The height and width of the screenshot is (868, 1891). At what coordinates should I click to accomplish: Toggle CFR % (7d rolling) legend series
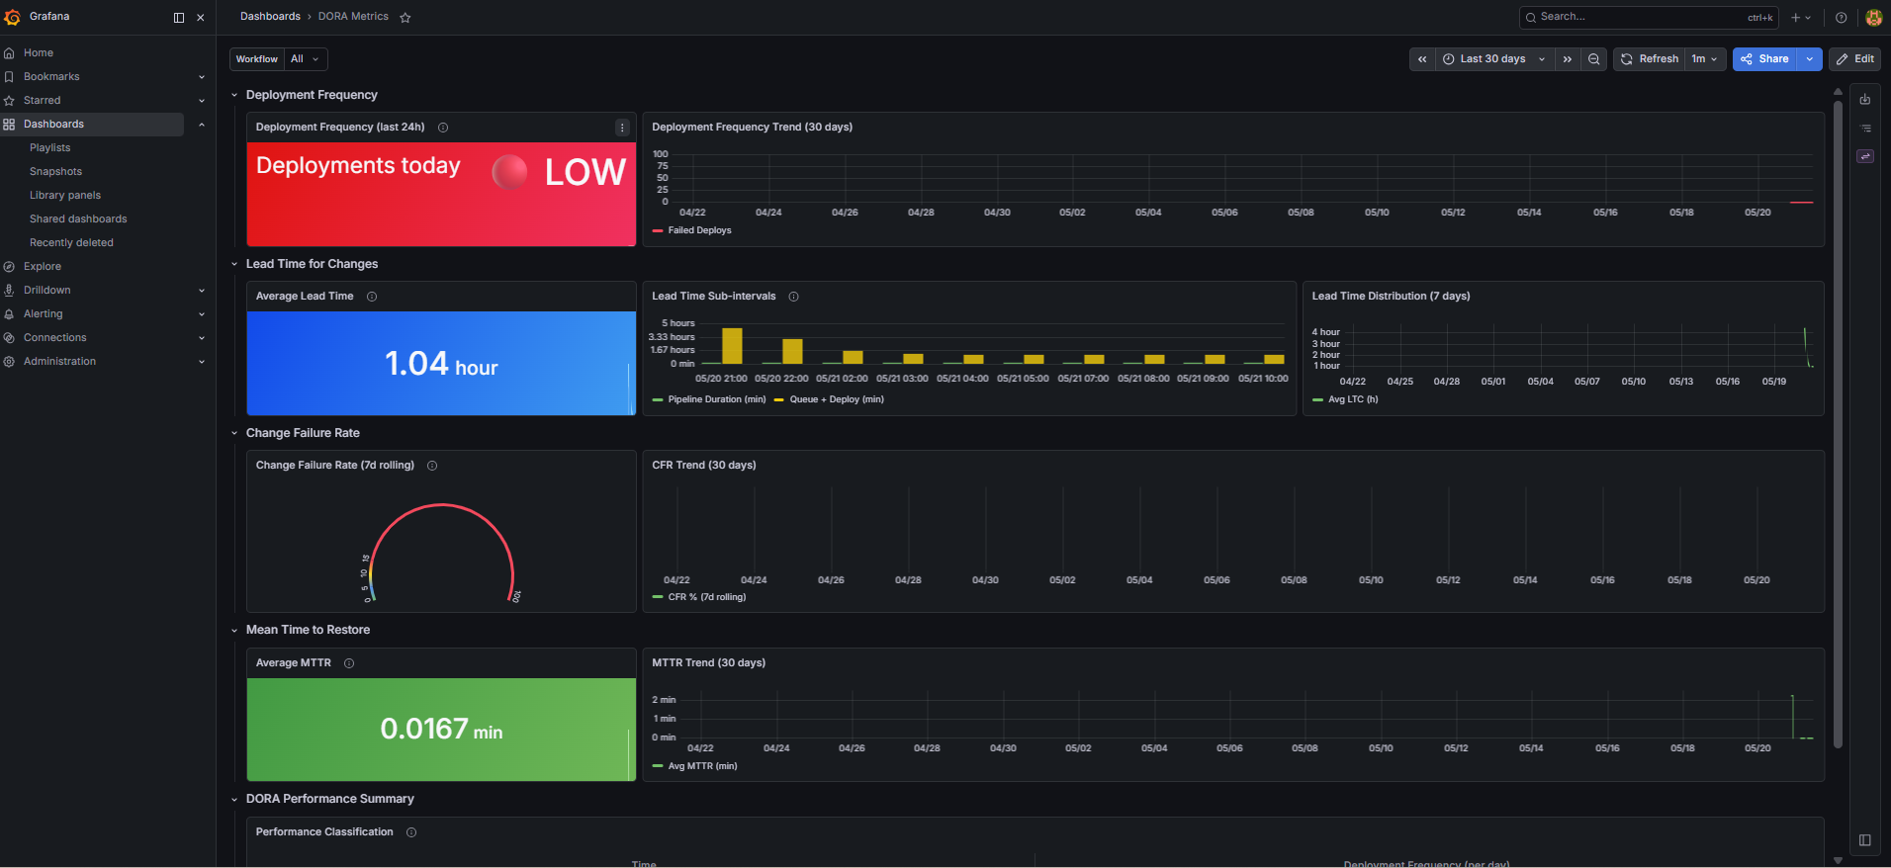pos(699,597)
